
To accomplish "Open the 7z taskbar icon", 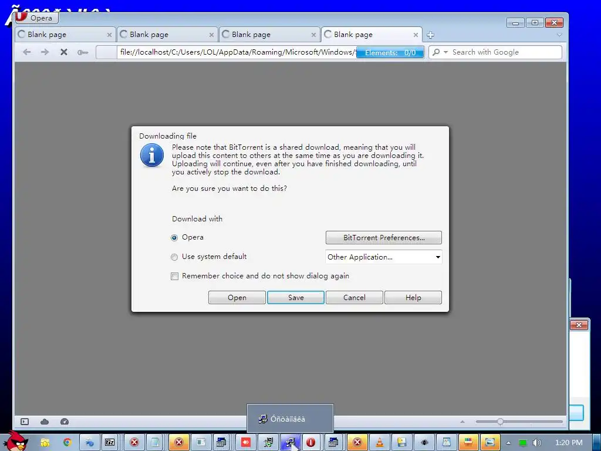I will click(110, 443).
